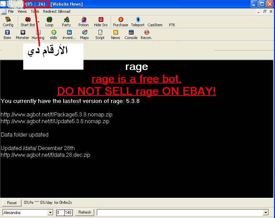The height and width of the screenshot is (218, 275).
Task: Click the Refresh button
Action: (85, 212)
